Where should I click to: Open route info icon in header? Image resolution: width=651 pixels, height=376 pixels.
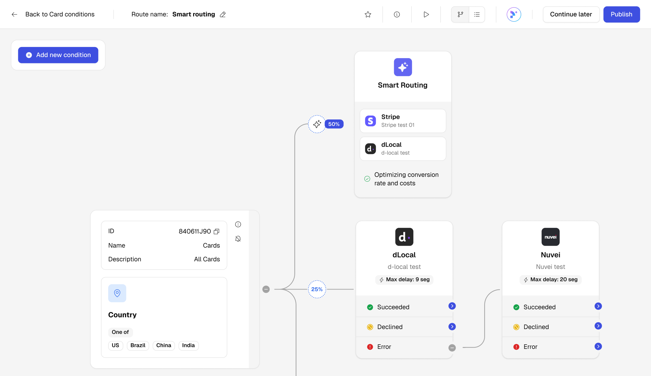tap(397, 14)
